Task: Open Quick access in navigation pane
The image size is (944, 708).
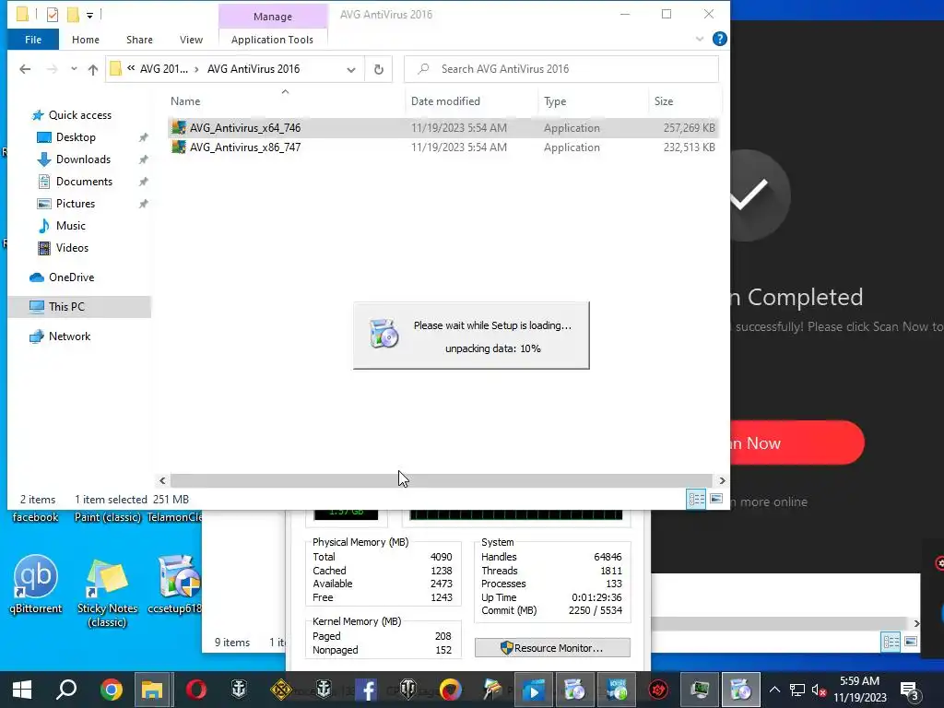Action: pyautogui.click(x=80, y=115)
